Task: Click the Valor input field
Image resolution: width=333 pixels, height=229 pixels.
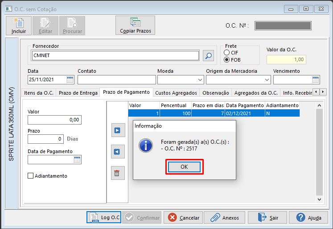Action: [54, 120]
